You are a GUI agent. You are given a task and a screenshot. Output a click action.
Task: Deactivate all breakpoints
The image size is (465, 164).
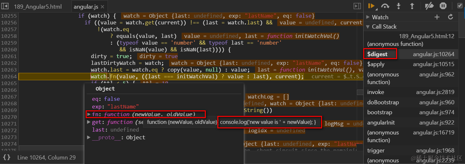(x=429, y=6)
